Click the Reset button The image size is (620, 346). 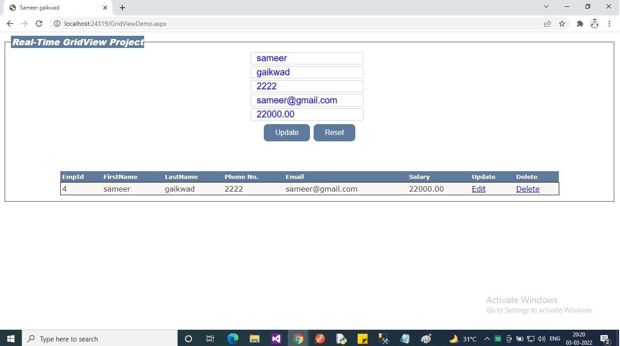(334, 133)
